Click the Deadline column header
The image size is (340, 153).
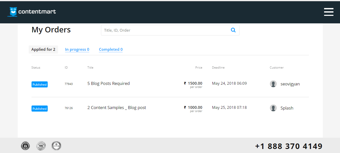218,68
